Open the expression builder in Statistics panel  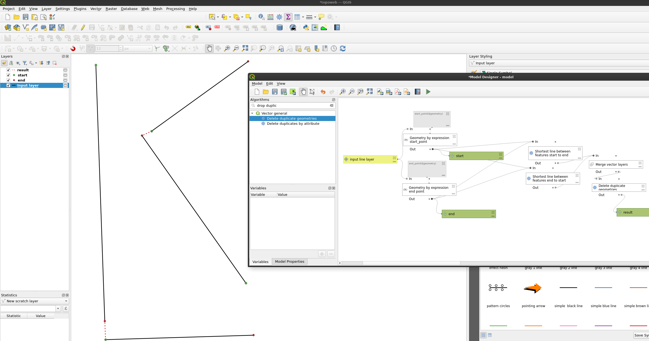coord(66,308)
